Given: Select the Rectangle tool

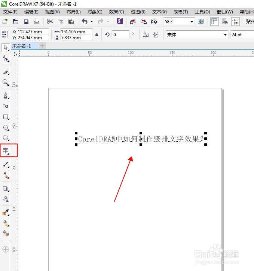Looking at the screenshot, I should click(x=6, y=117).
